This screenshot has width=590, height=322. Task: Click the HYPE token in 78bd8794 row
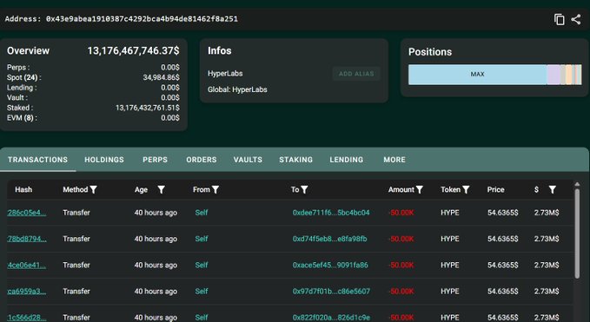(449, 239)
